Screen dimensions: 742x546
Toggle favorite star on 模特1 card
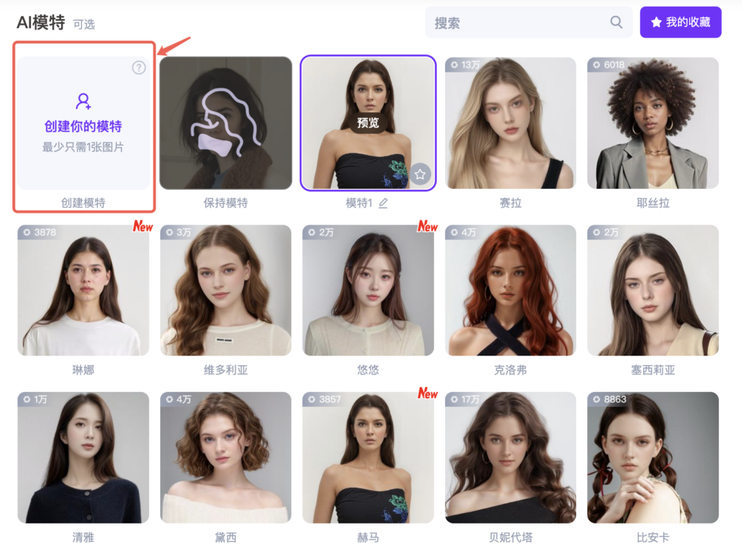pos(420,175)
